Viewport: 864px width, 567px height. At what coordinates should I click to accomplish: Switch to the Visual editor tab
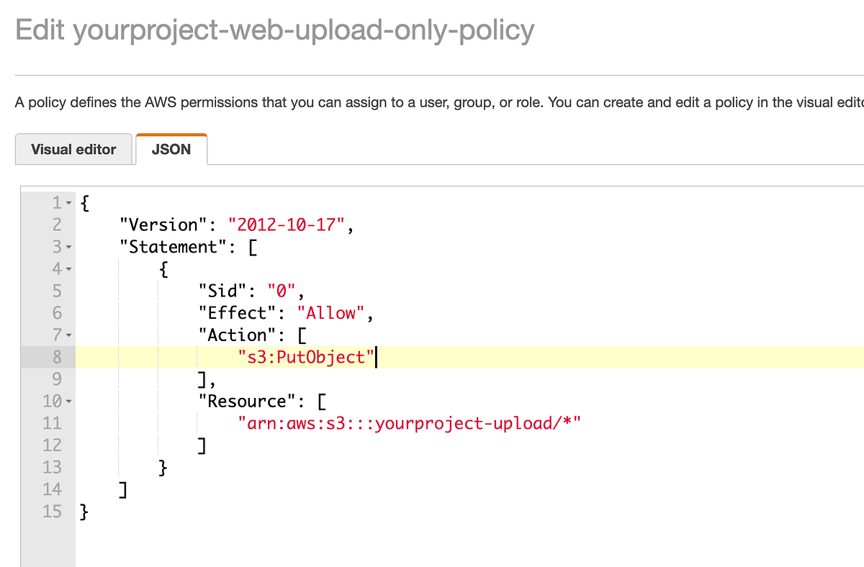pyautogui.click(x=73, y=149)
